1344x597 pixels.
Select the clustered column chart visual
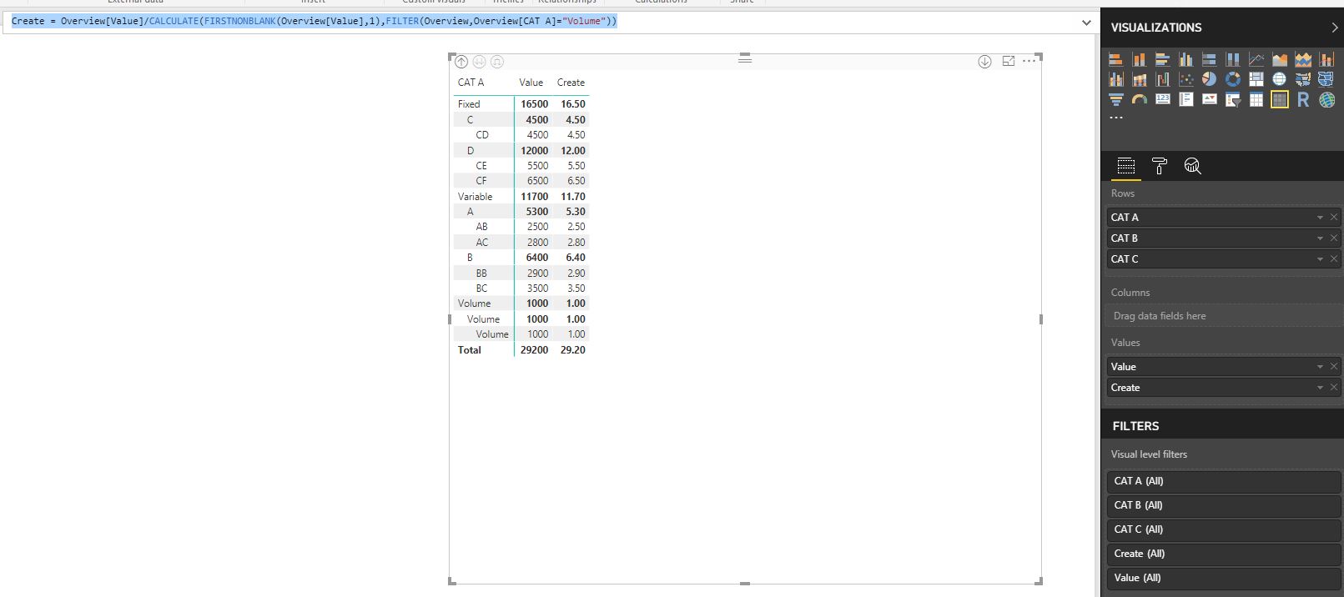tap(1186, 59)
